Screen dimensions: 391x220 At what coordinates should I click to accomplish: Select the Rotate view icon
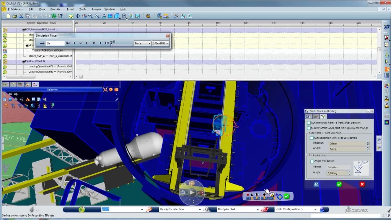(x=84, y=16)
